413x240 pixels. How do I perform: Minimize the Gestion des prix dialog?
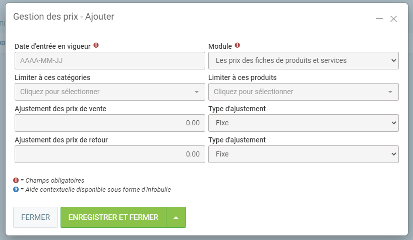click(x=379, y=19)
